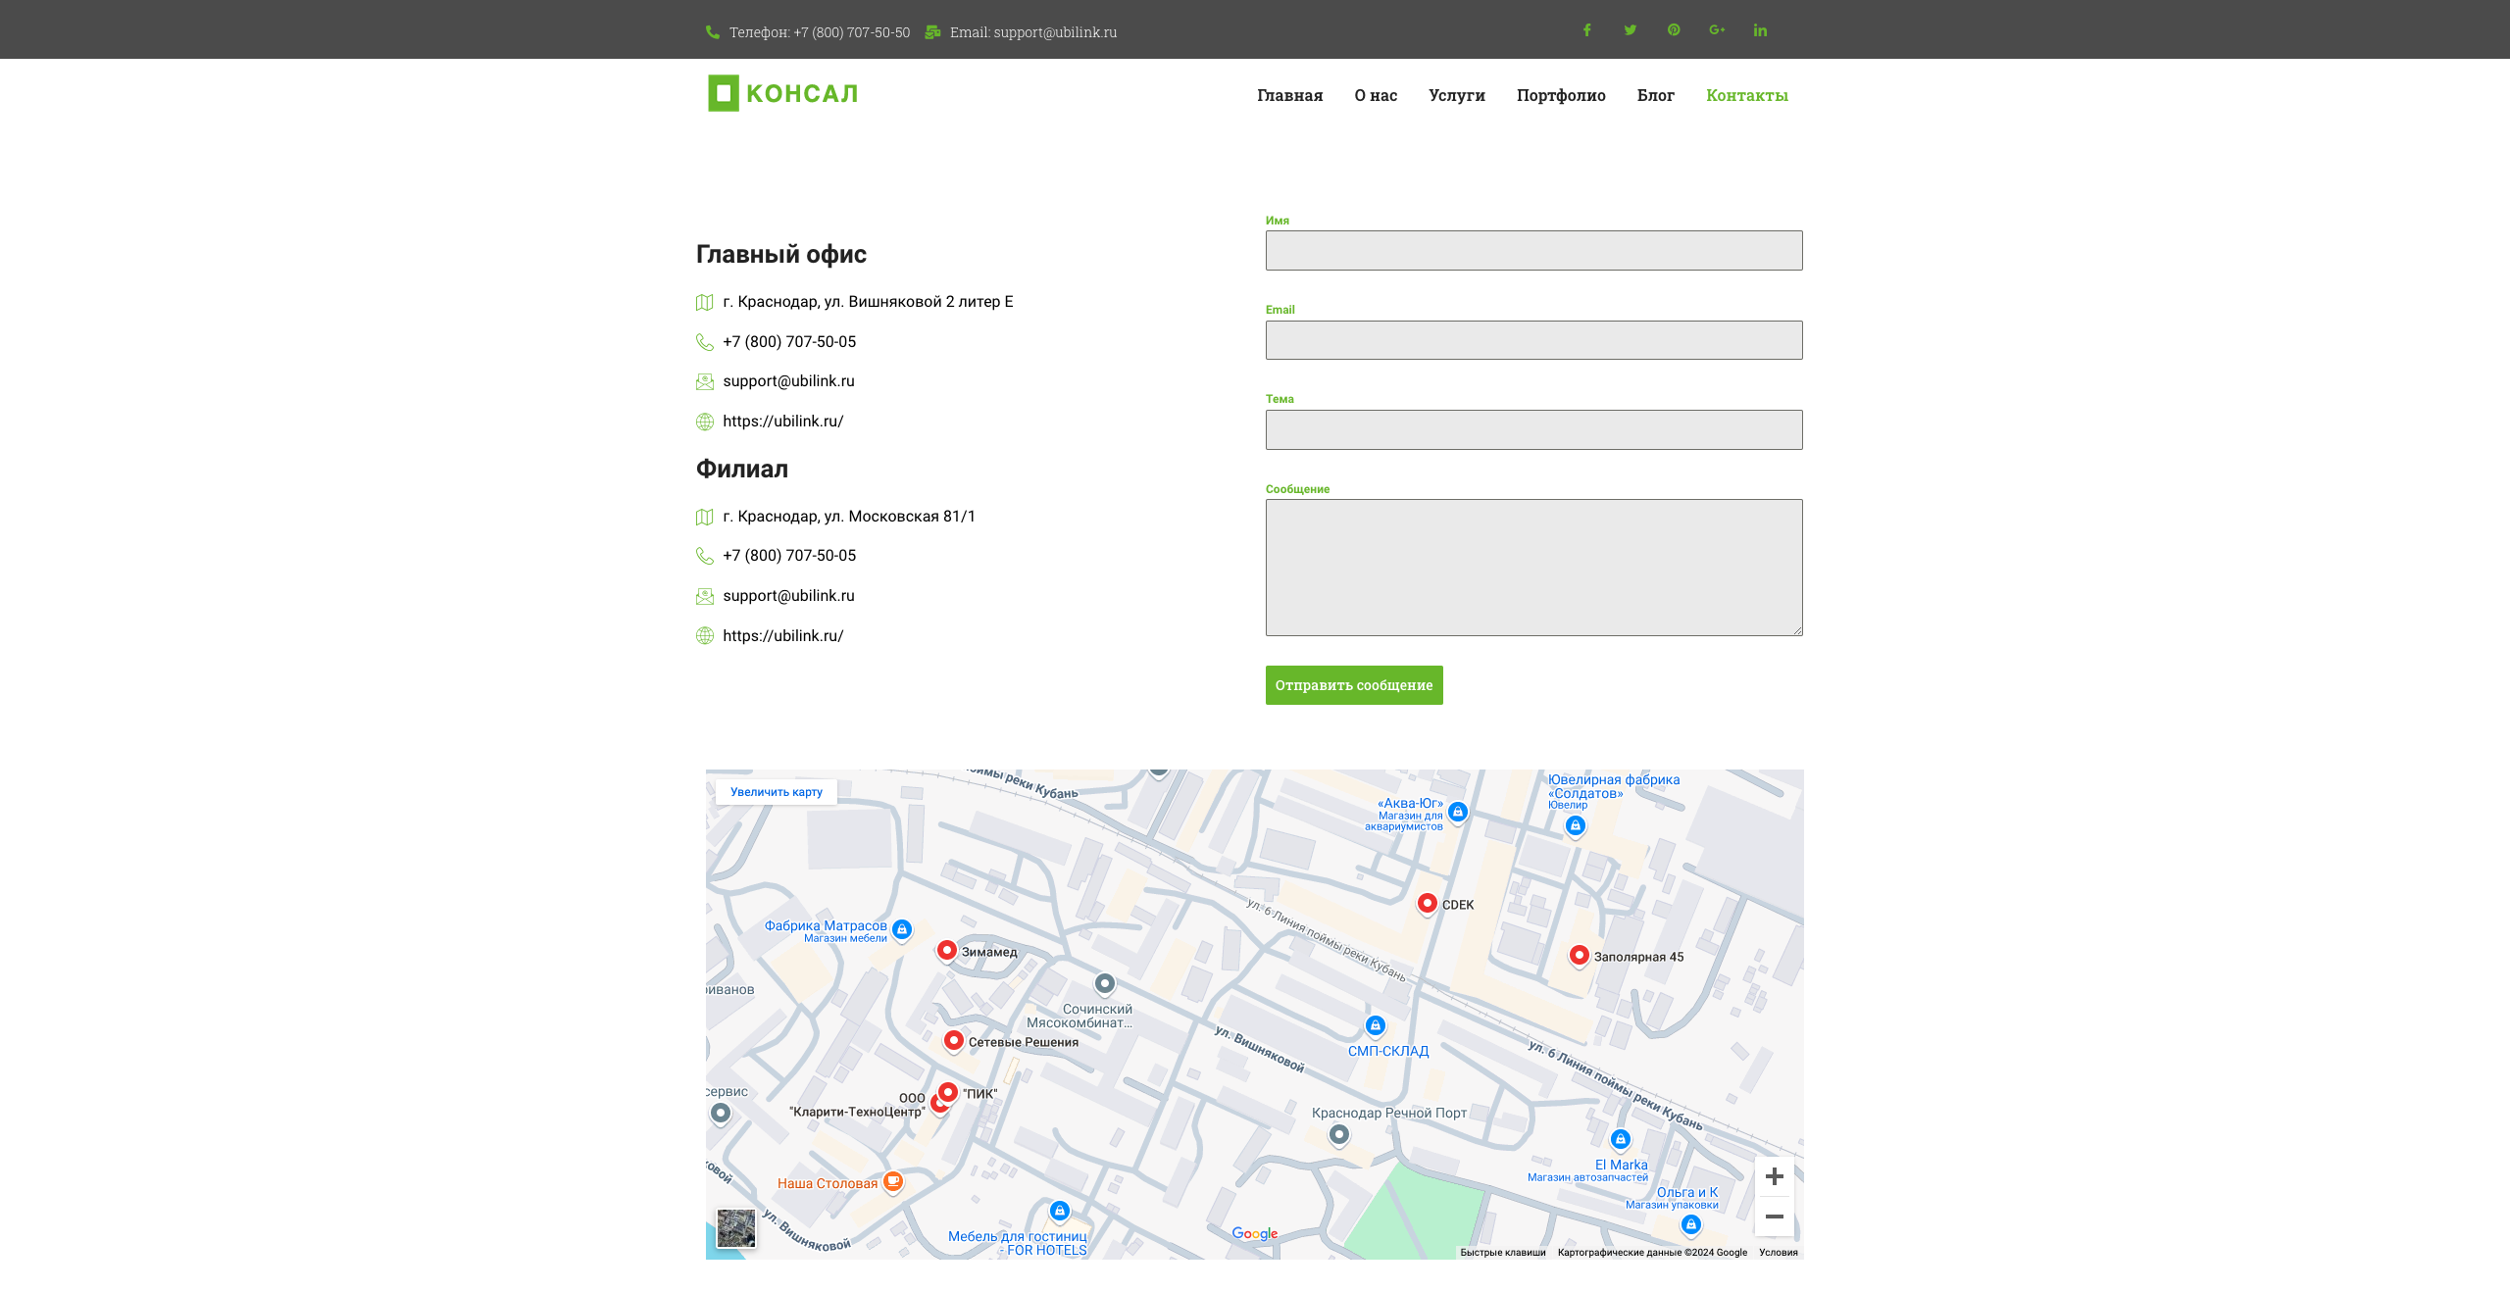
Task: Open the LinkedIn social icon
Action: (x=1760, y=30)
